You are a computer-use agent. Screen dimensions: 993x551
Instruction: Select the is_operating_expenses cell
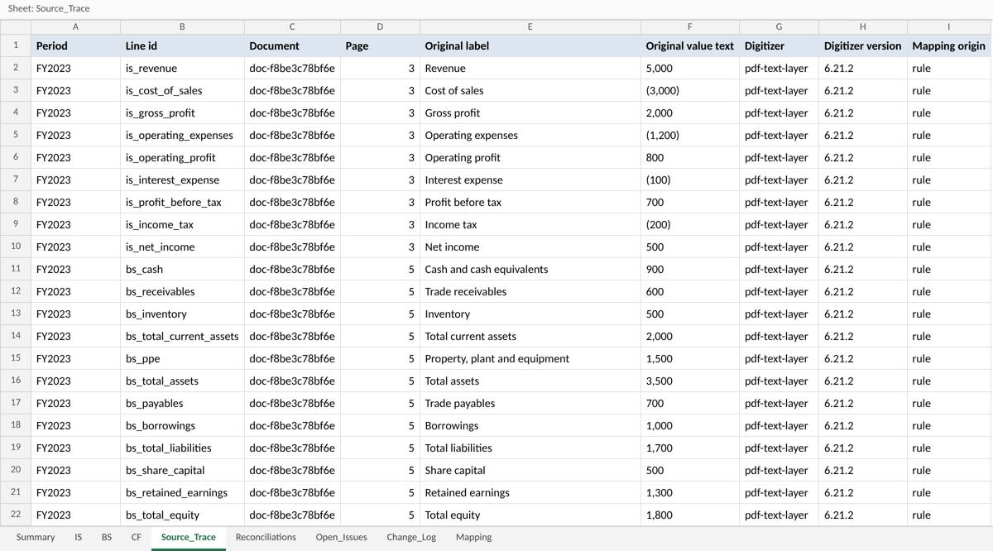(182, 135)
